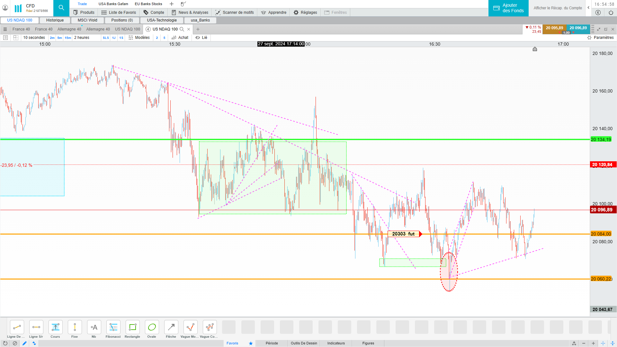Pick the Flèche arrow tool

coord(171,327)
